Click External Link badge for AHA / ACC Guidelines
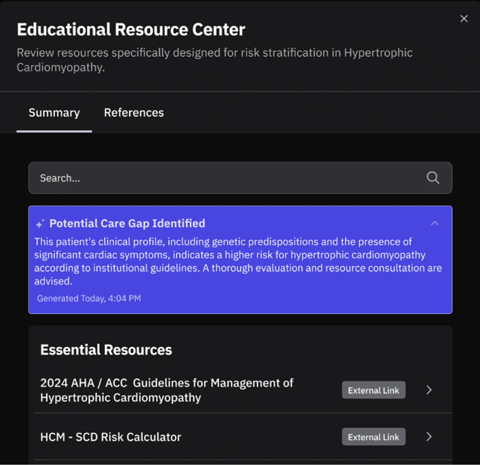Screen dimensions: 480x465 [x=373, y=390]
